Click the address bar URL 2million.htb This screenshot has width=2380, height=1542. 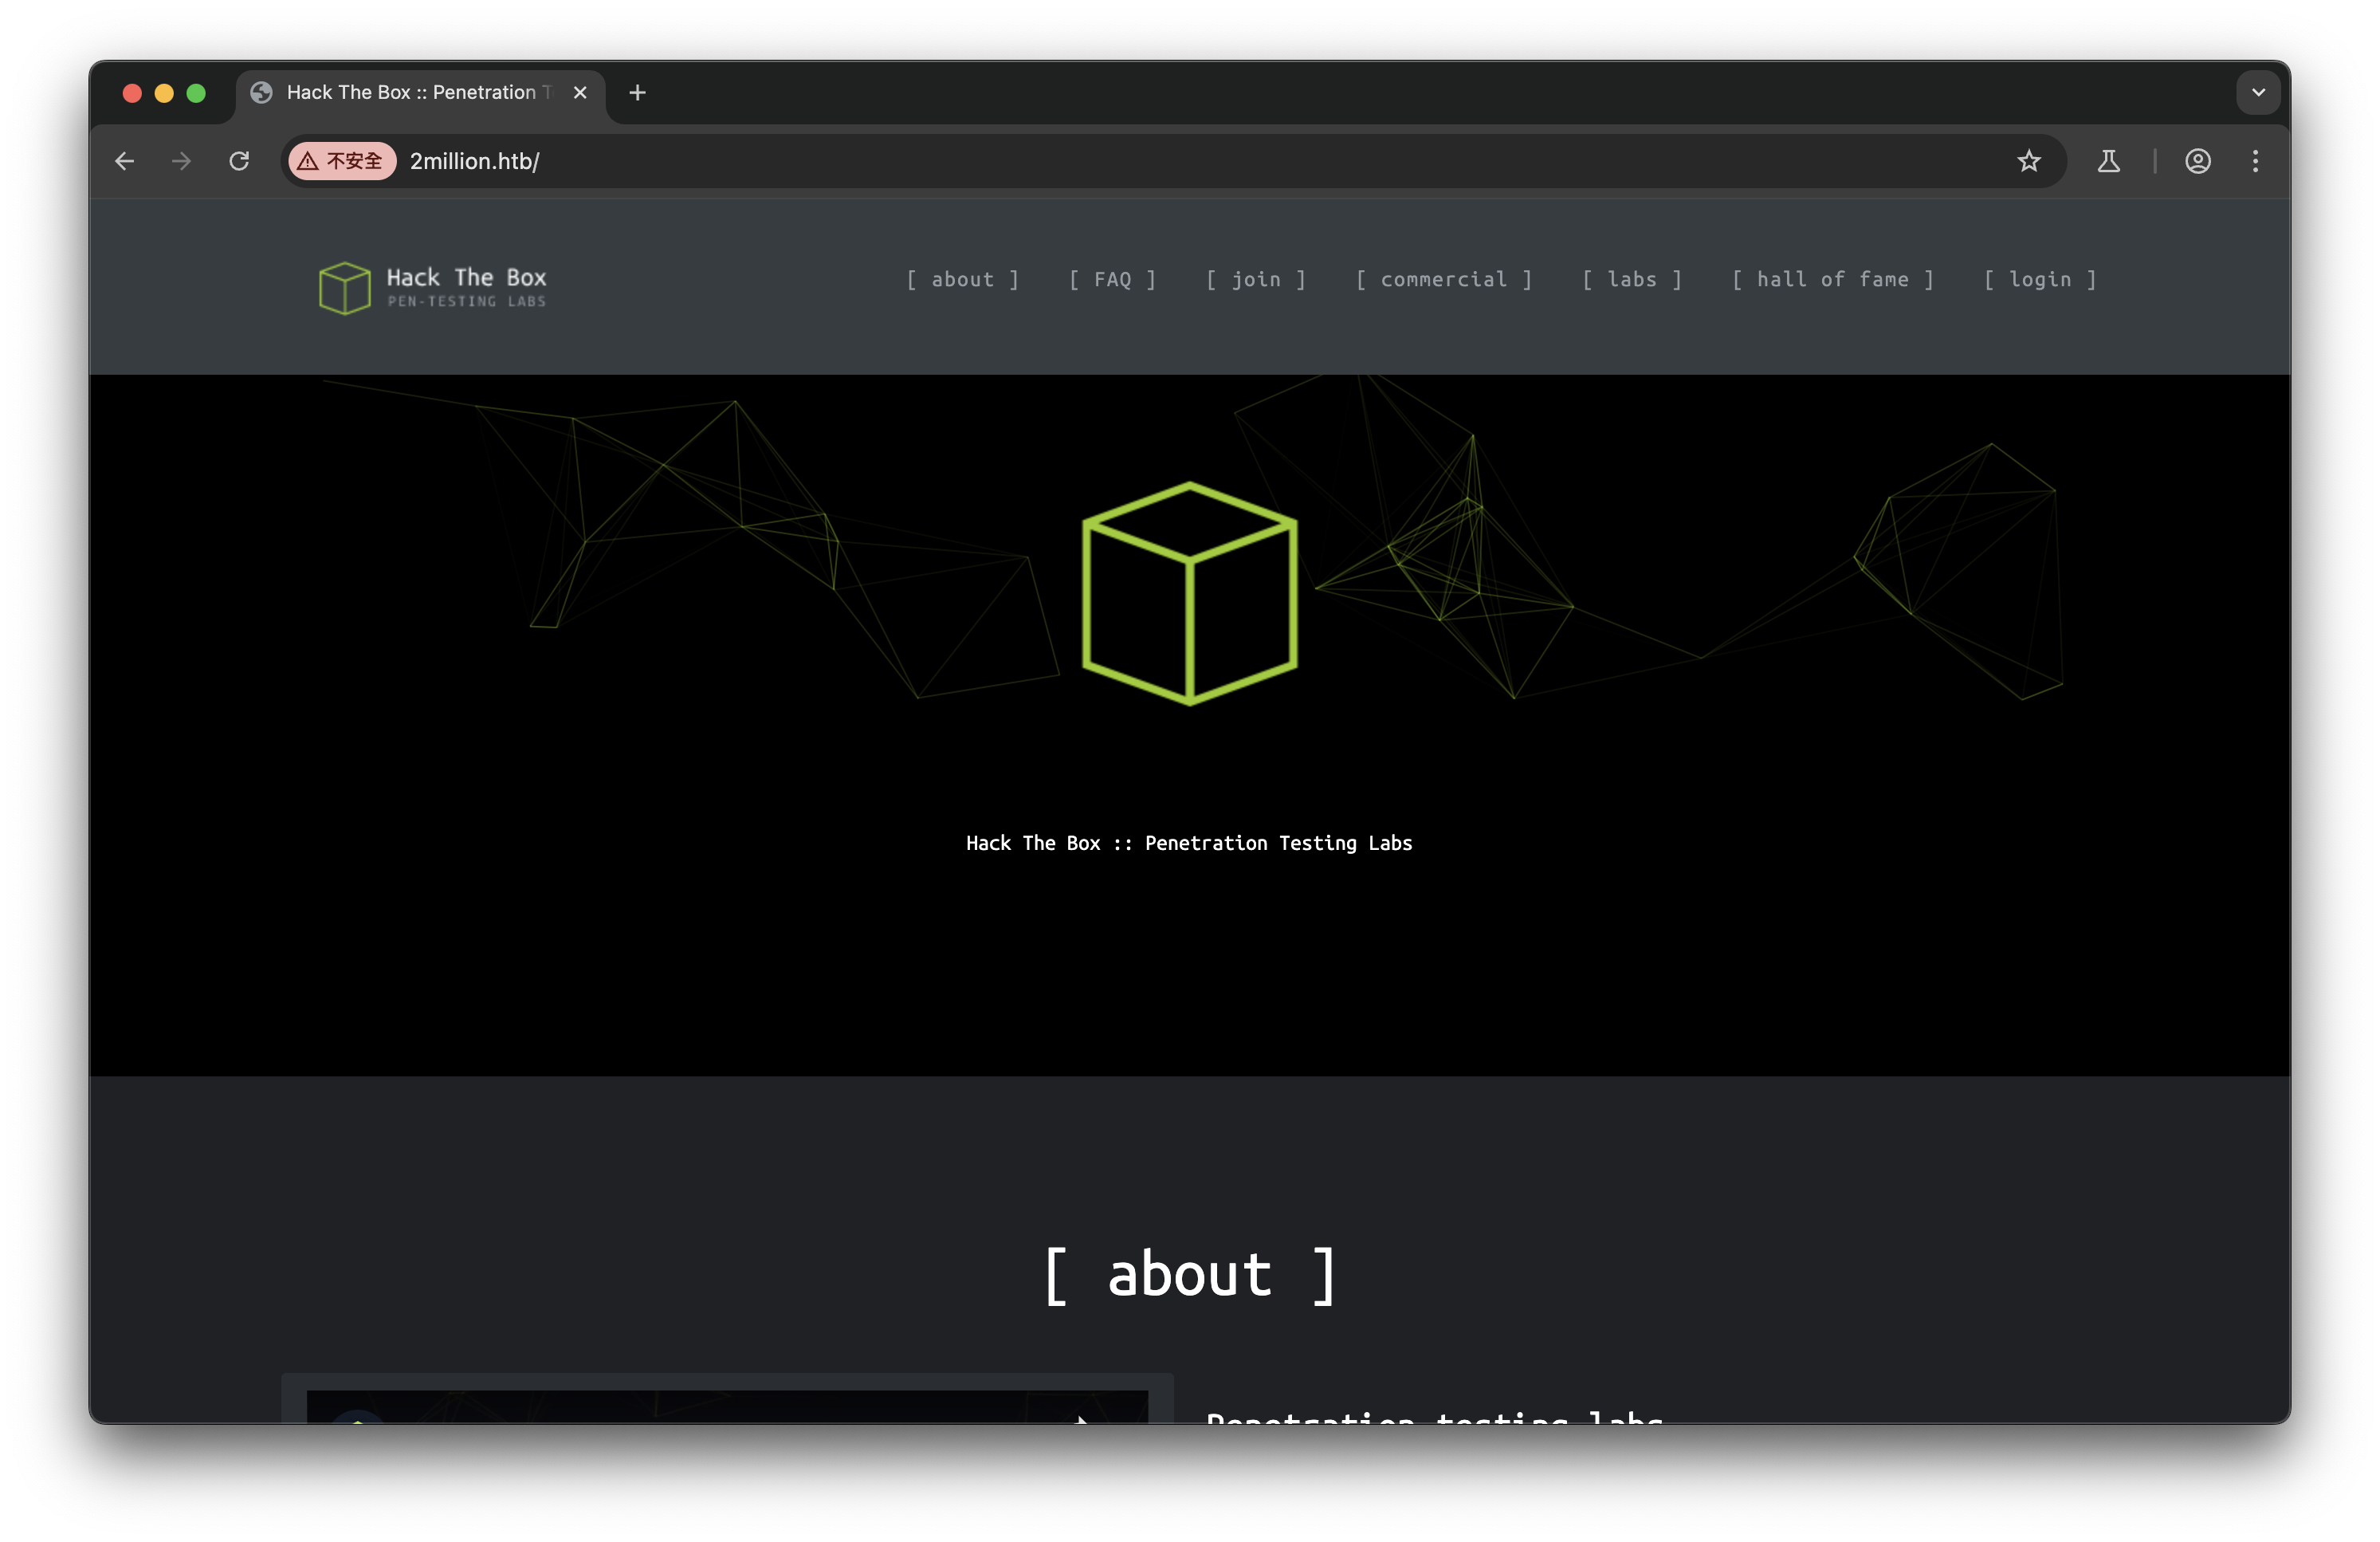(x=475, y=161)
